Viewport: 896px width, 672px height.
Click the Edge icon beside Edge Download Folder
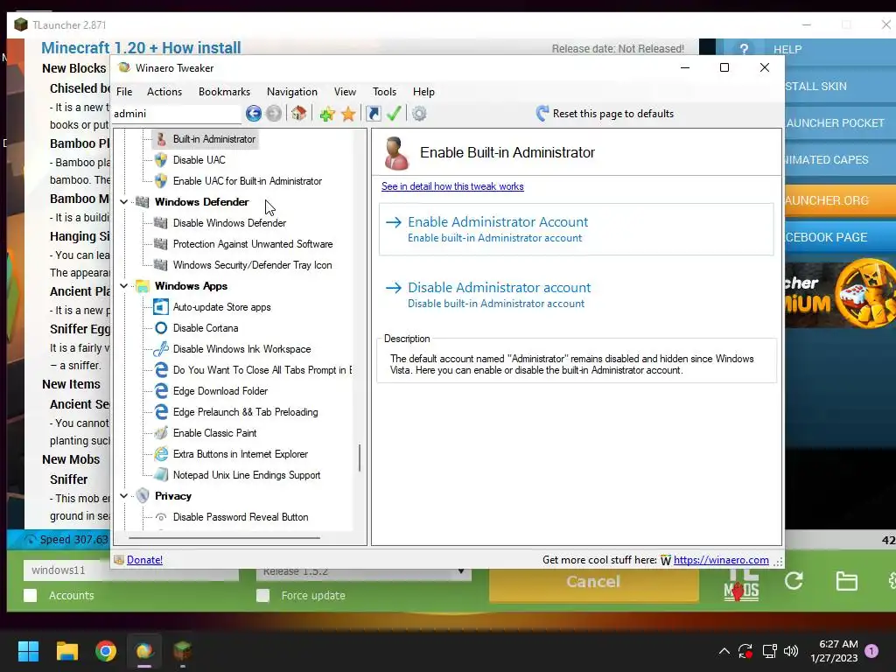pos(161,391)
